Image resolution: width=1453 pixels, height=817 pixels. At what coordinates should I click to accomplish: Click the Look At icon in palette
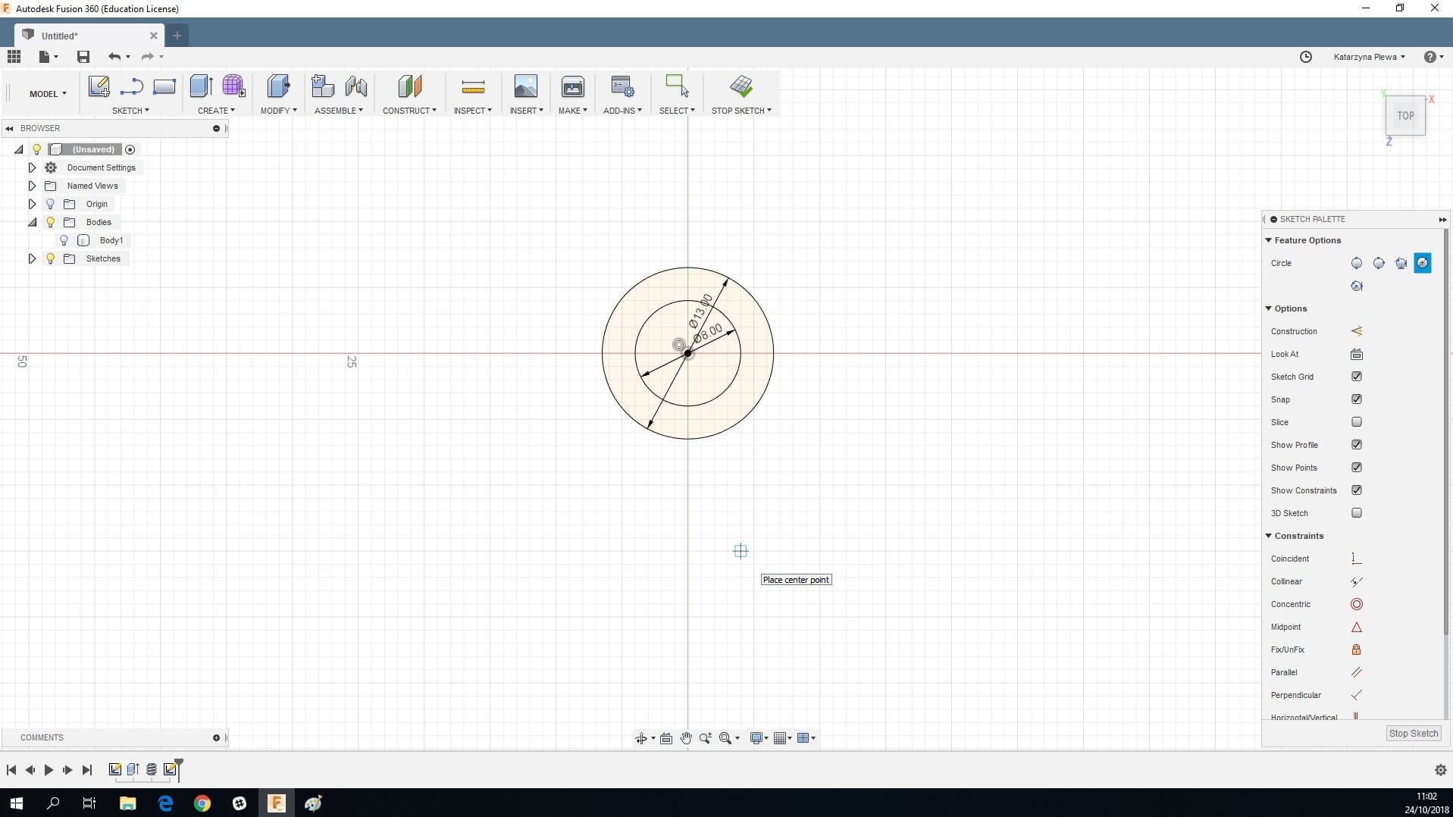(x=1356, y=354)
